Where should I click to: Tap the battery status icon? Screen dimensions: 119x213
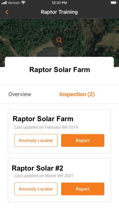pyautogui.click(x=114, y=3)
